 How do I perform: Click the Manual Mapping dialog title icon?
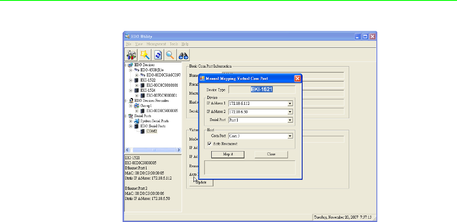(x=202, y=78)
